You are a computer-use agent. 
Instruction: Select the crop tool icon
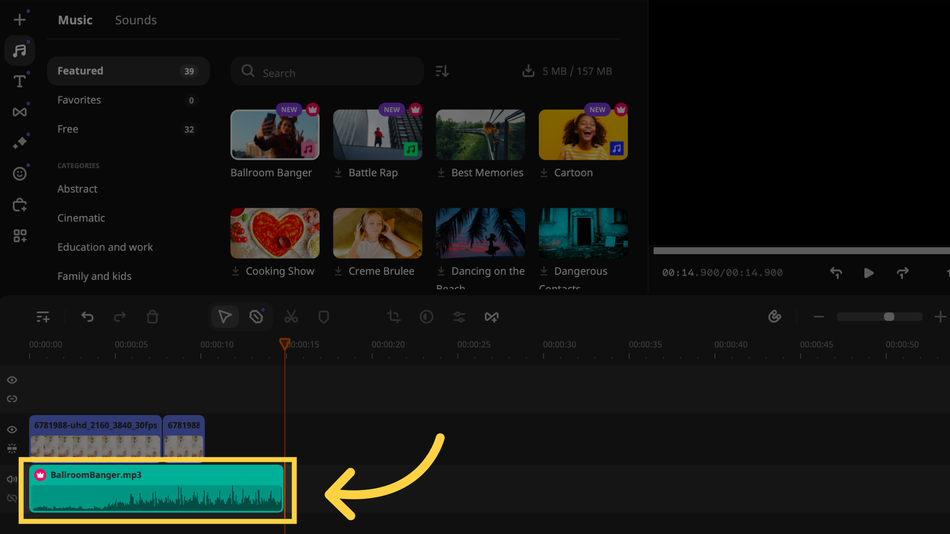point(393,317)
